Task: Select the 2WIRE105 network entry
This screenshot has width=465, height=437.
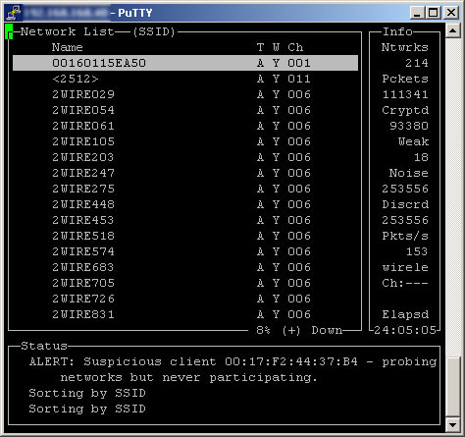Action: (83, 141)
